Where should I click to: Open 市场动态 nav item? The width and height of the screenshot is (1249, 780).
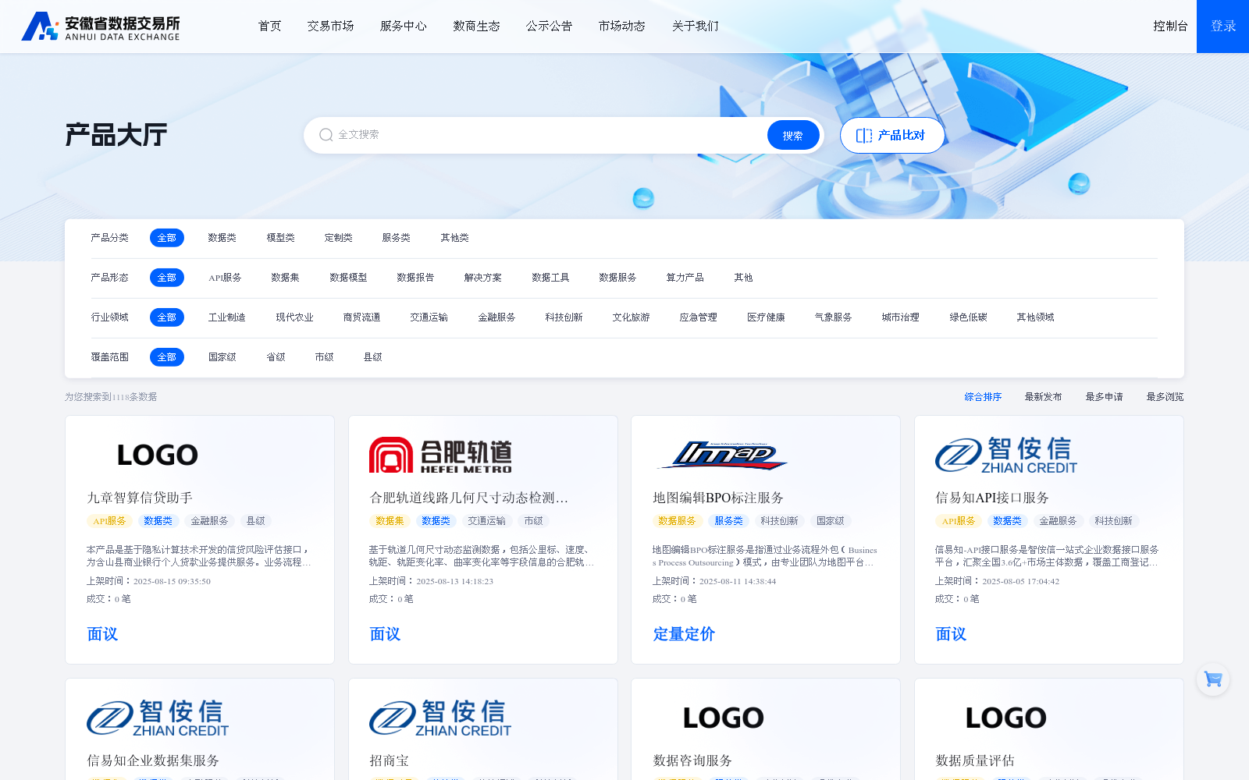tap(622, 26)
